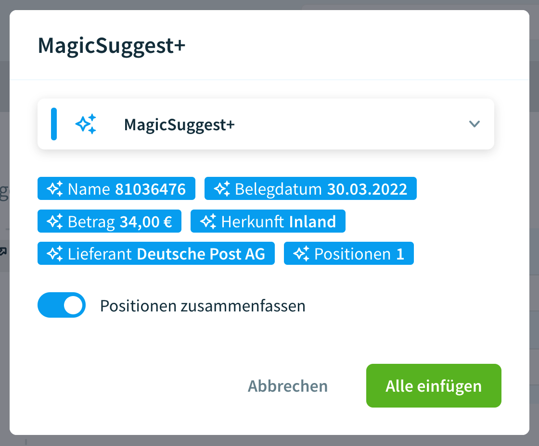539x446 pixels.
Task: Click the Abbrechen link to cancel
Action: [x=287, y=385]
